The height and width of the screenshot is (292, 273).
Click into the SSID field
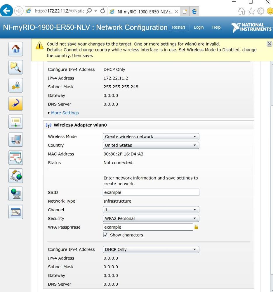(x=151, y=192)
